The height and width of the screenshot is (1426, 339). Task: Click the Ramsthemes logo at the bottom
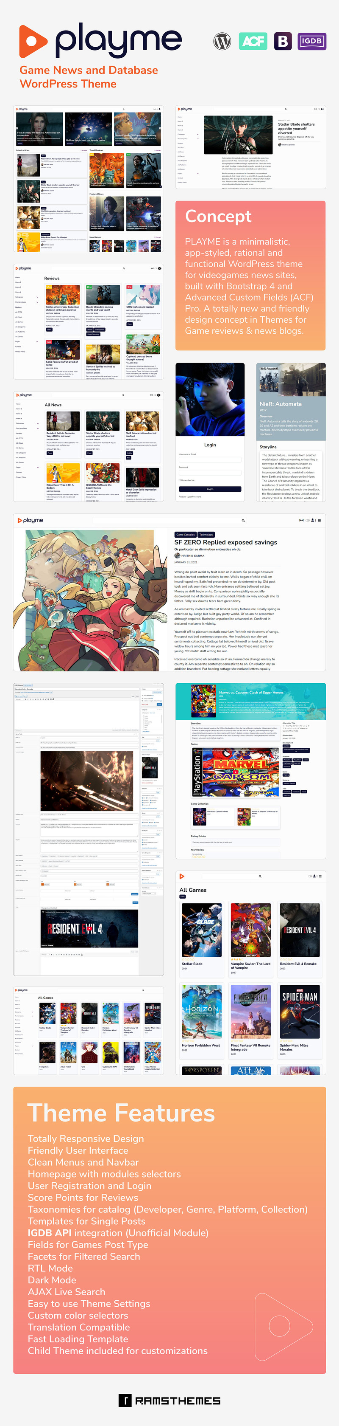click(169, 1401)
